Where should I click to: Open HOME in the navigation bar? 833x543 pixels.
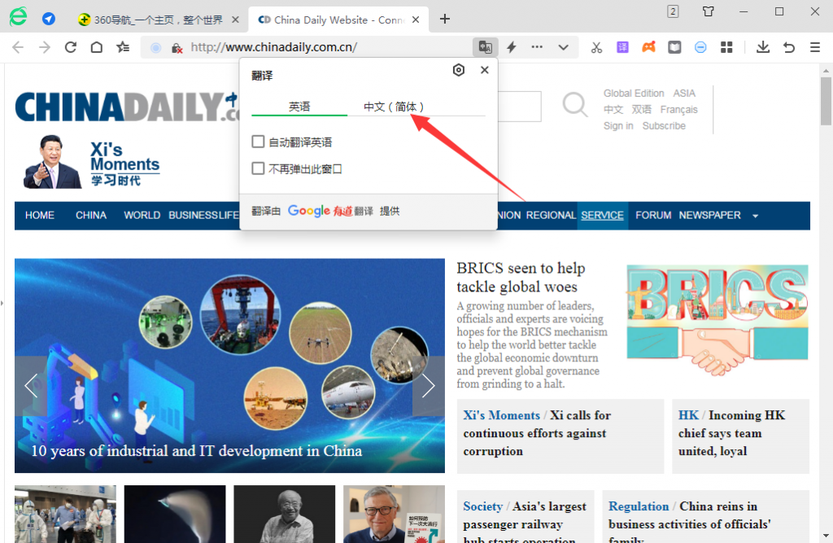(40, 216)
